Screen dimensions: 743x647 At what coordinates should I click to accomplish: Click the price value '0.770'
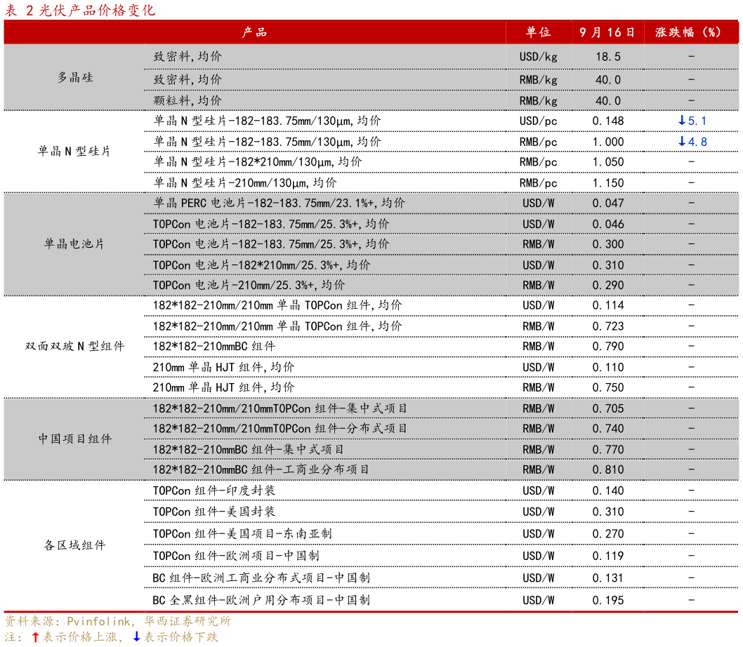coord(608,450)
